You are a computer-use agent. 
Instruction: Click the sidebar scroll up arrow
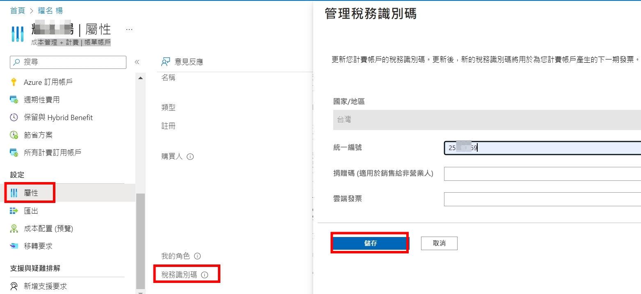(140, 78)
